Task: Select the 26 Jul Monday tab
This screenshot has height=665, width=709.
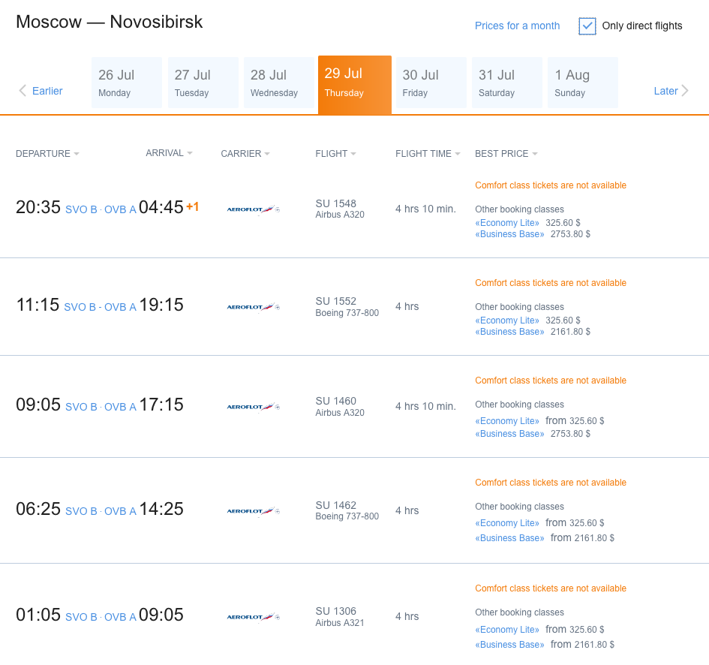Action: pos(127,83)
